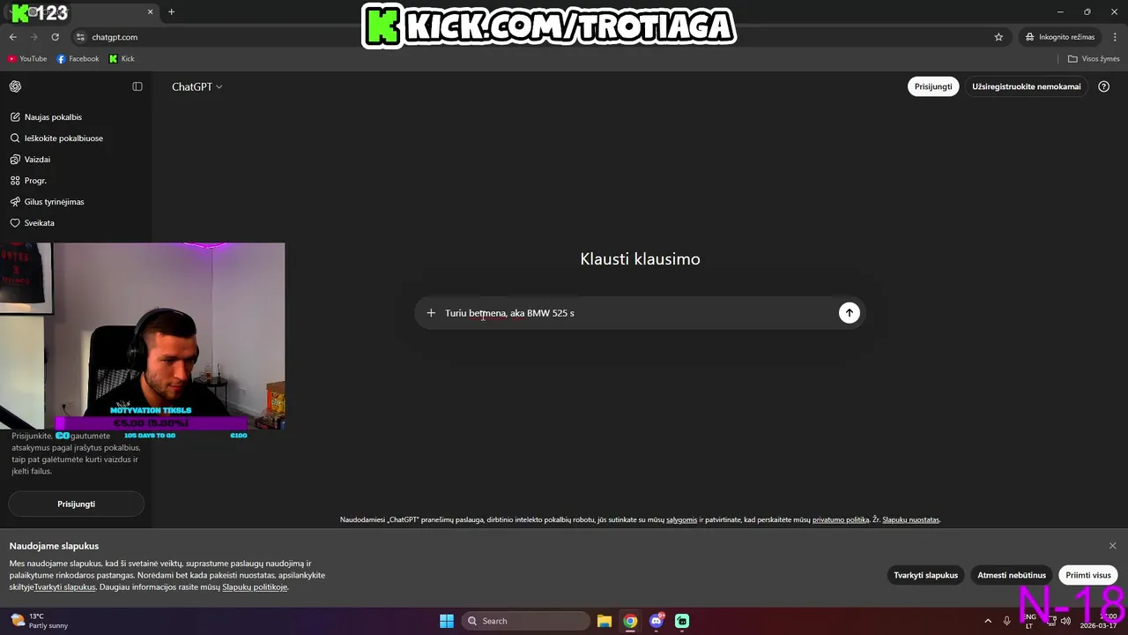The width and height of the screenshot is (1128, 635).
Task: Reload the page with refresh icon
Action: pos(55,37)
